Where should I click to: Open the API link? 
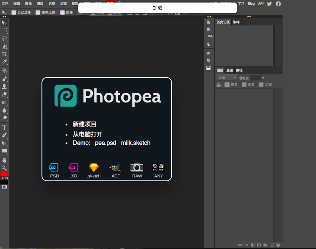(261, 3)
